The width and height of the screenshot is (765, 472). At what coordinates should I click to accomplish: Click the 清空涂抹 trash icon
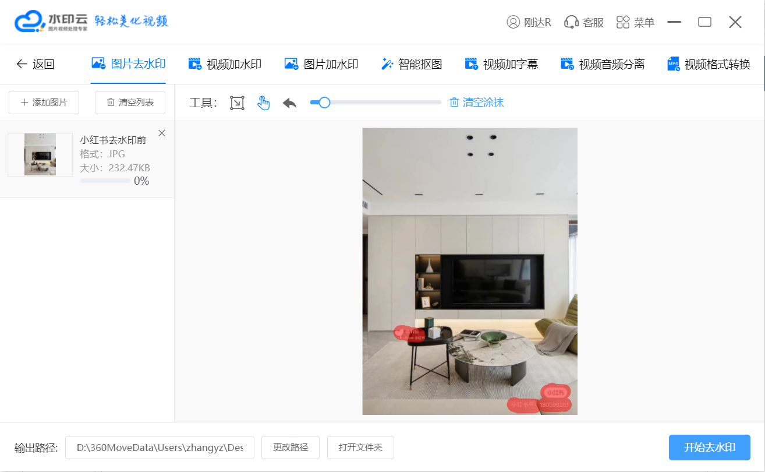click(454, 103)
